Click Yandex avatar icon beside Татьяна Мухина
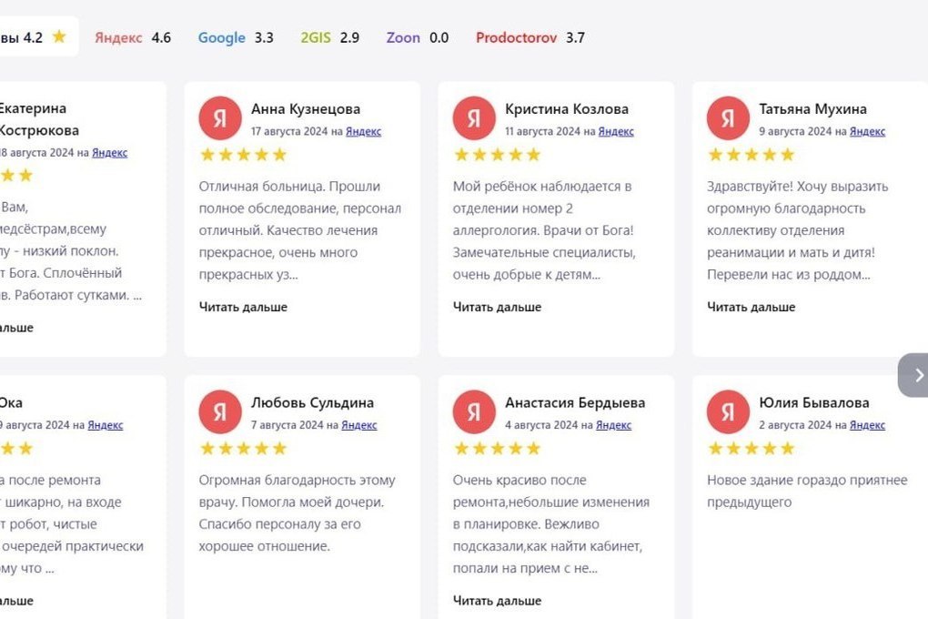 tap(728, 118)
